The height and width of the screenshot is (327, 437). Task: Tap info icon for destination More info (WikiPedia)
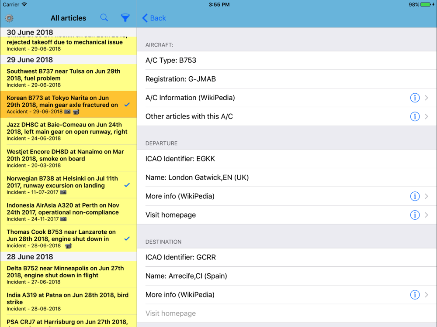click(415, 295)
